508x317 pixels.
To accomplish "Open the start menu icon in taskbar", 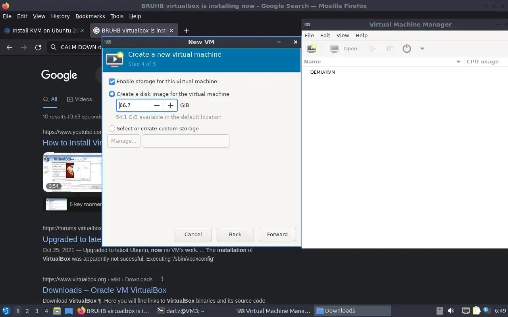I will pyautogui.click(x=6, y=311).
